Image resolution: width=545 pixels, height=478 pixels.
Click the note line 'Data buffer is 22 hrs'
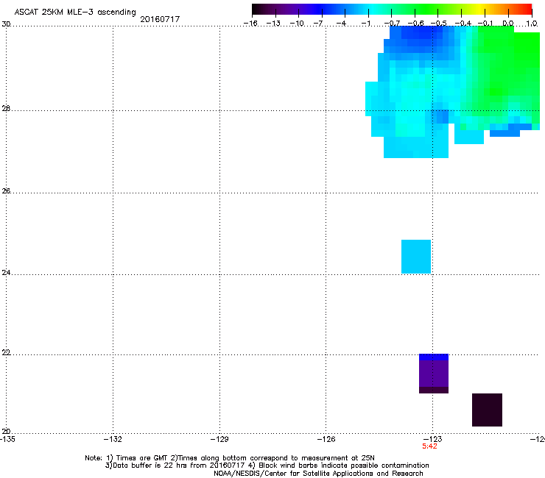click(x=150, y=465)
